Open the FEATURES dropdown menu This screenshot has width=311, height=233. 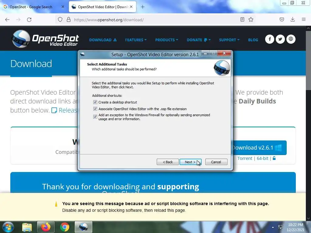click(136, 40)
